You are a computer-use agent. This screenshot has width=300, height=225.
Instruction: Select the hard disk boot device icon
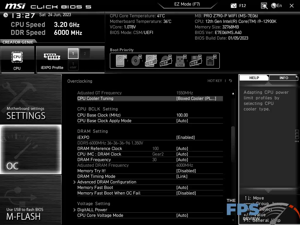[x=121, y=60]
